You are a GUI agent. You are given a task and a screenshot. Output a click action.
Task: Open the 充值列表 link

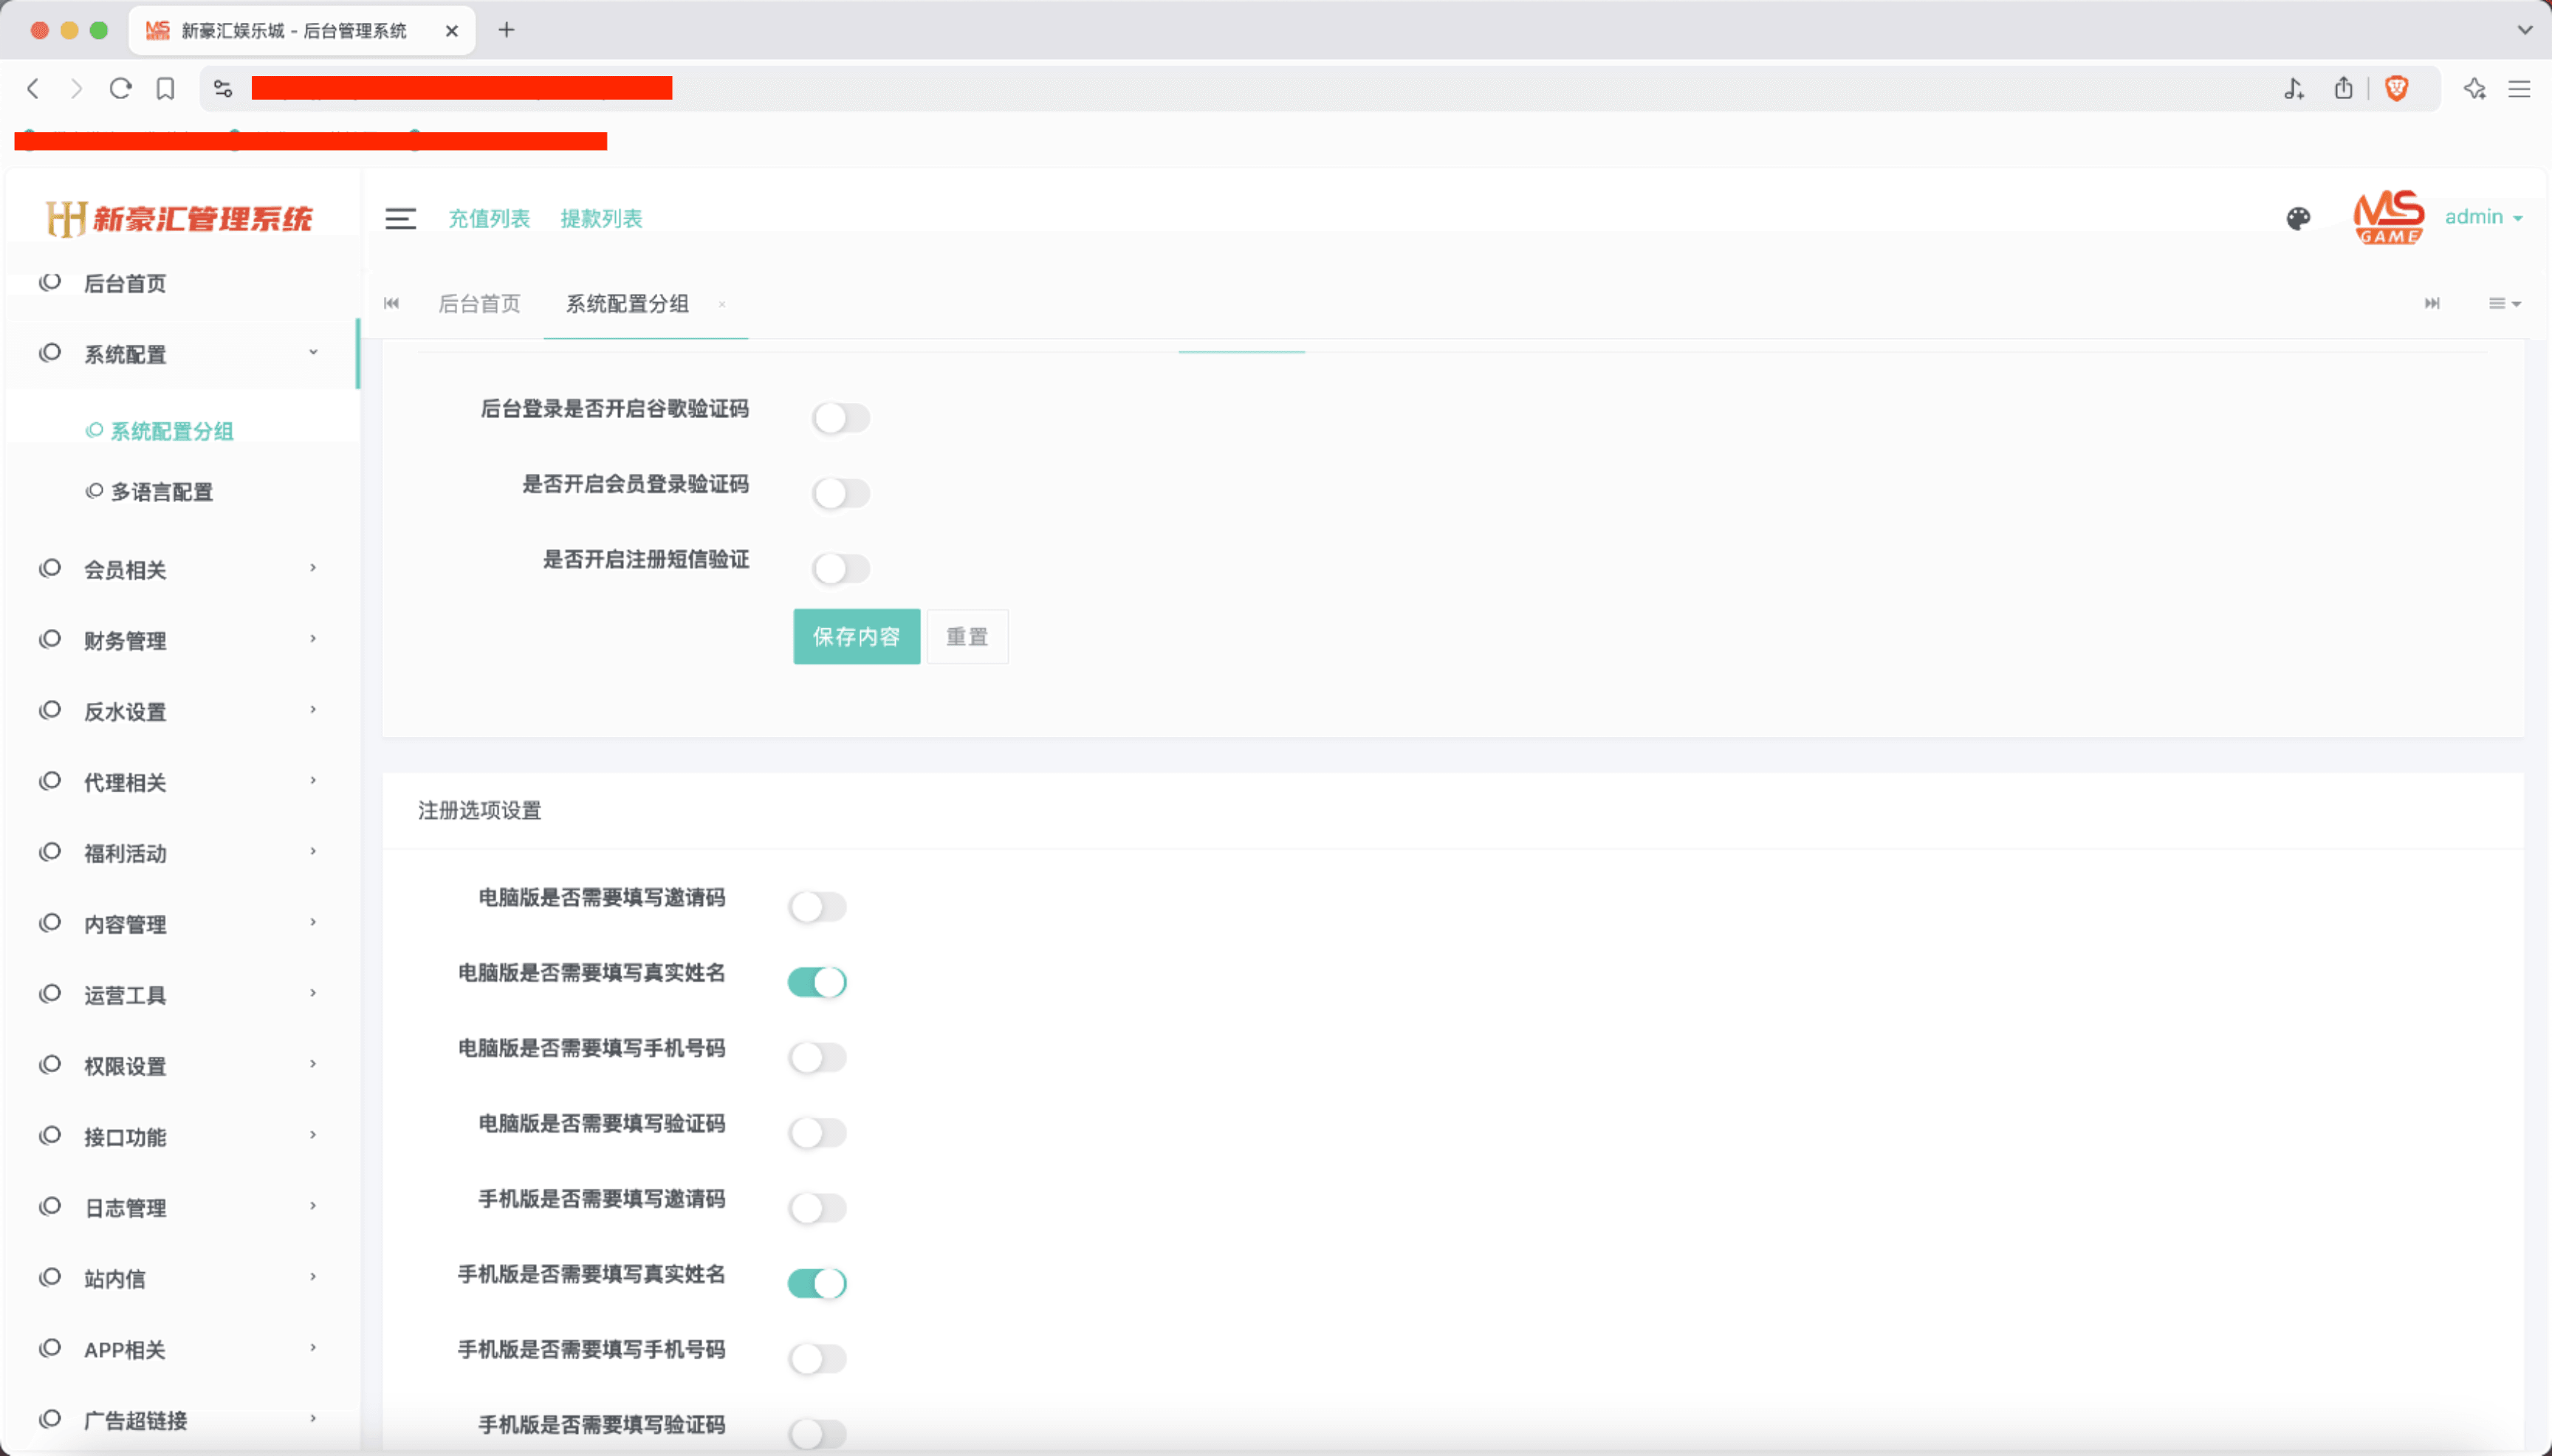coord(488,218)
